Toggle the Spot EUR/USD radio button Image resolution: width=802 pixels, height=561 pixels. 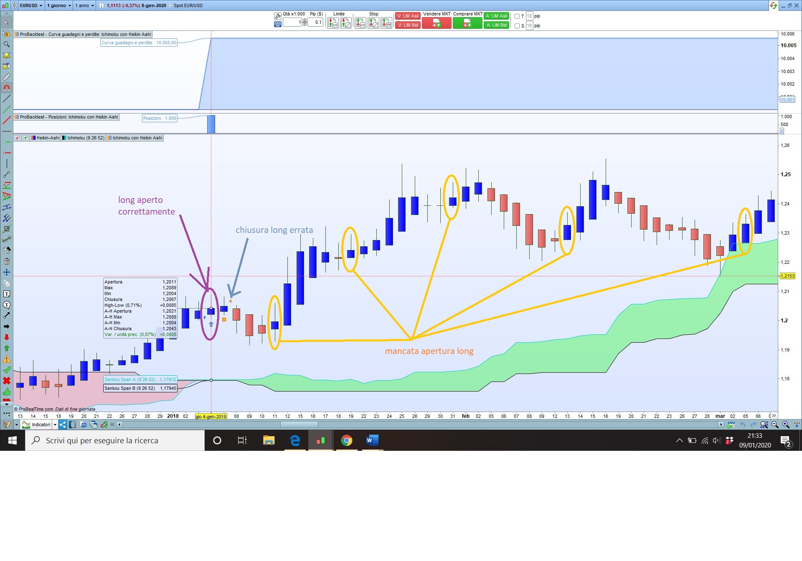[170, 5]
